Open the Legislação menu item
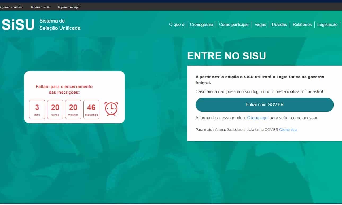Screen dimensions: 342x205 click(327, 24)
